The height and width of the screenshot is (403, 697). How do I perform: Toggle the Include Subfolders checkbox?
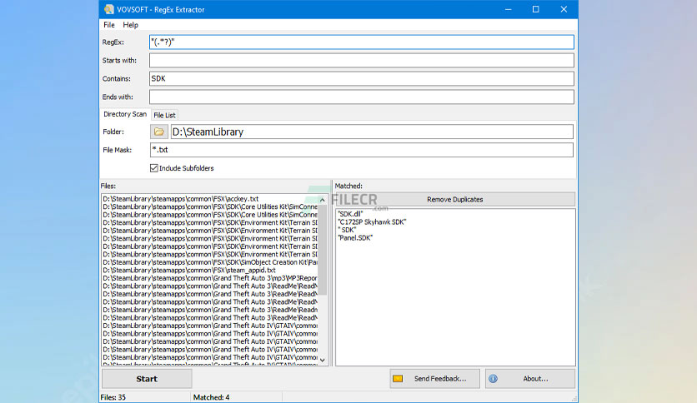coord(153,168)
